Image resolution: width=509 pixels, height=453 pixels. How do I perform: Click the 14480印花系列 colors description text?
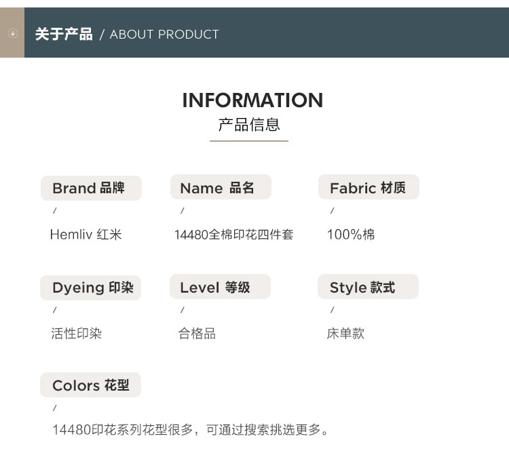[x=191, y=430]
